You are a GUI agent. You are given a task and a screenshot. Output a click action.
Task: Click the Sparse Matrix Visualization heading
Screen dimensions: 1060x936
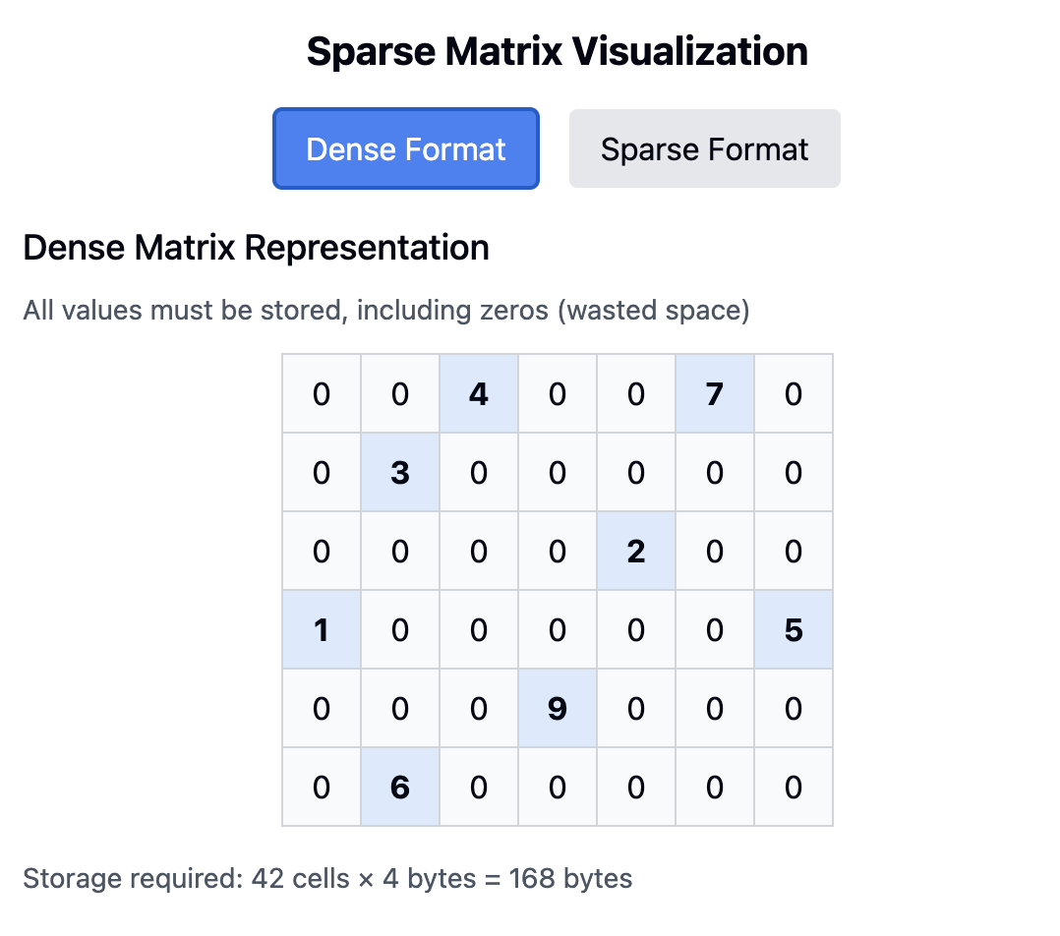pyautogui.click(x=557, y=51)
